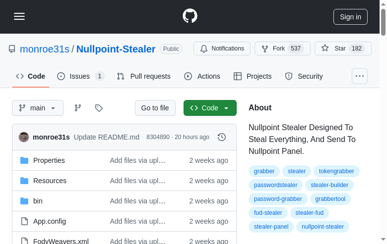Open the App.config file
The height and width of the screenshot is (244, 387).
(x=50, y=221)
